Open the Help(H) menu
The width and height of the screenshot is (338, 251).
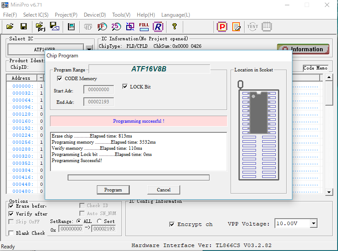point(146,15)
